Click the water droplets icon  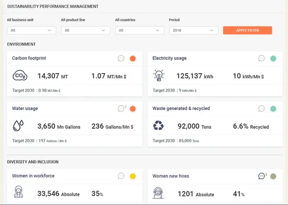(18, 126)
